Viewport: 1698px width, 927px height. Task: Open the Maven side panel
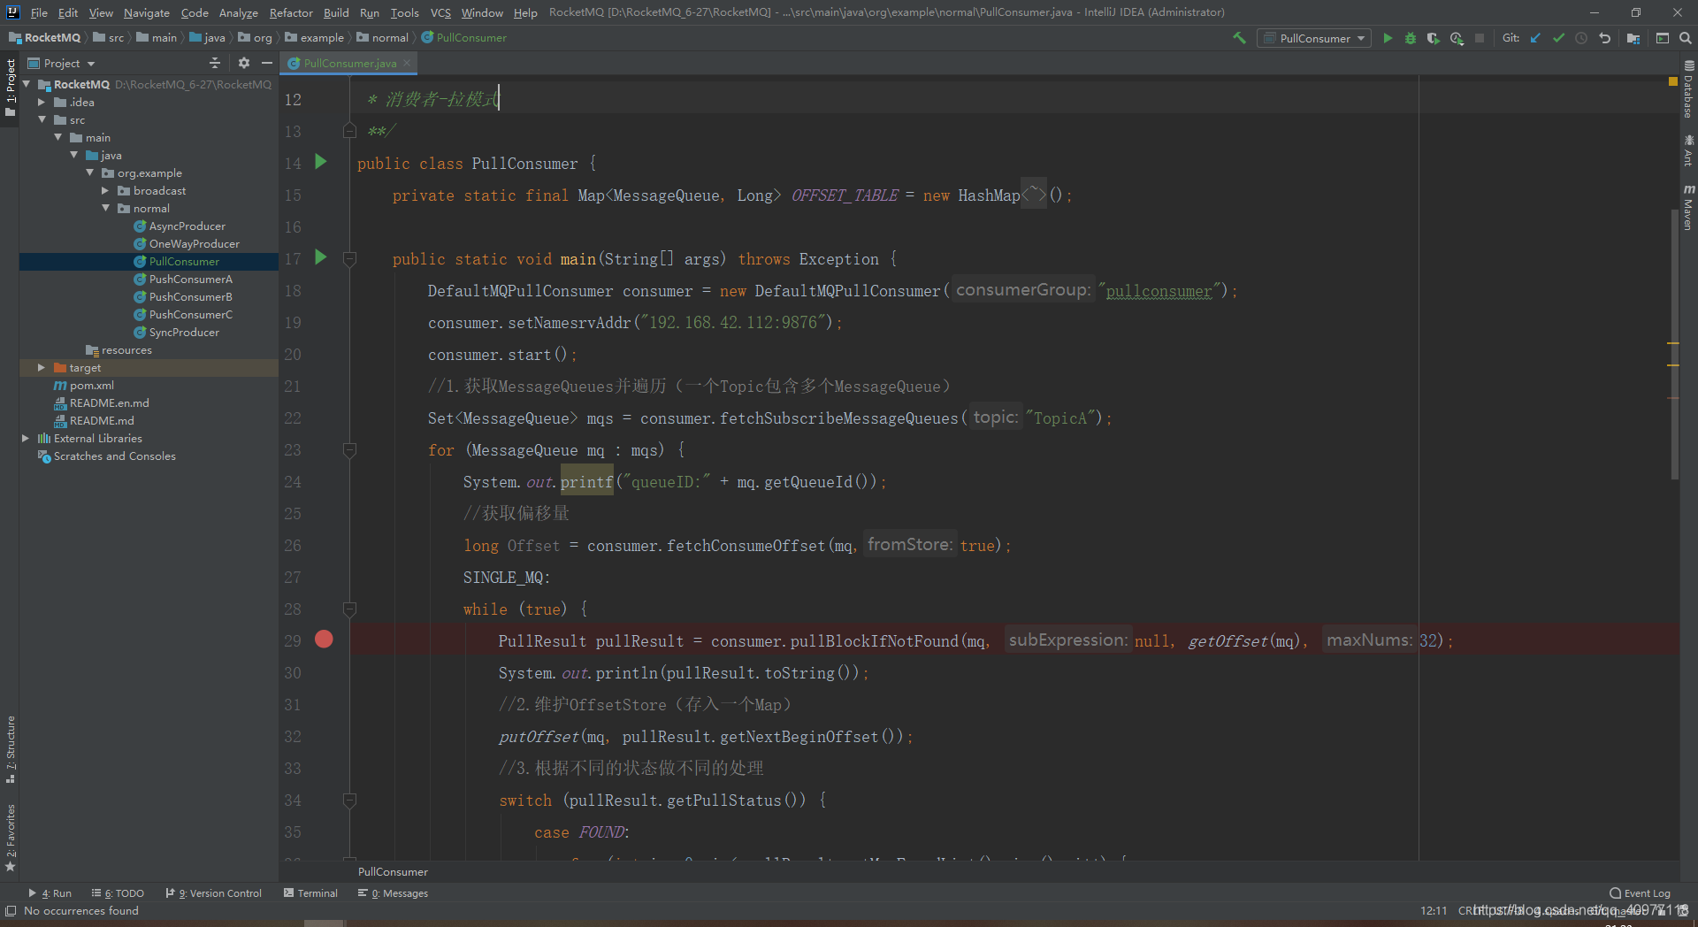pos(1688,208)
